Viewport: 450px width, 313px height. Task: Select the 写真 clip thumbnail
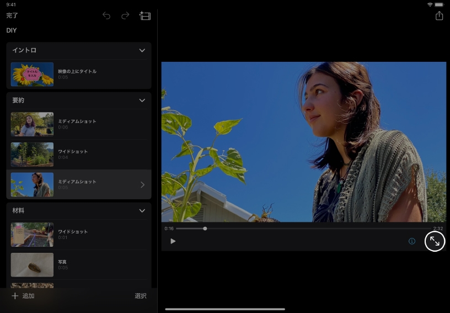(32, 264)
